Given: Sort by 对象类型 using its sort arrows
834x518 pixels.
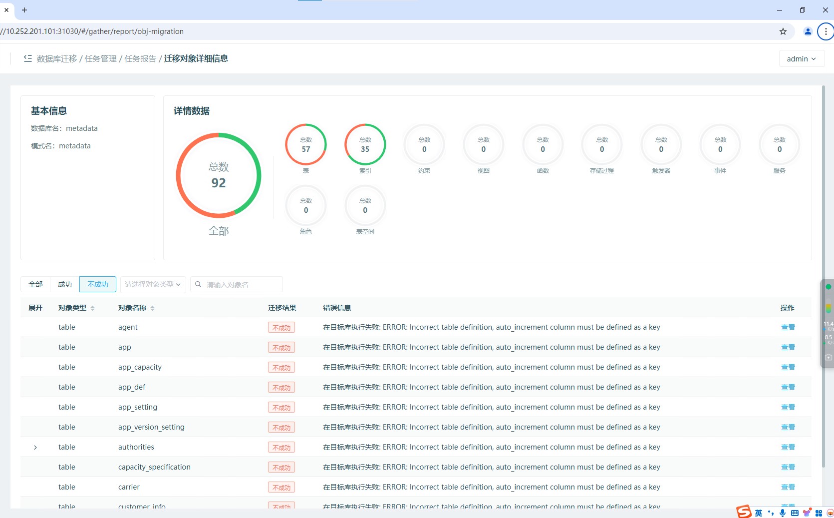Looking at the screenshot, I should (92, 308).
